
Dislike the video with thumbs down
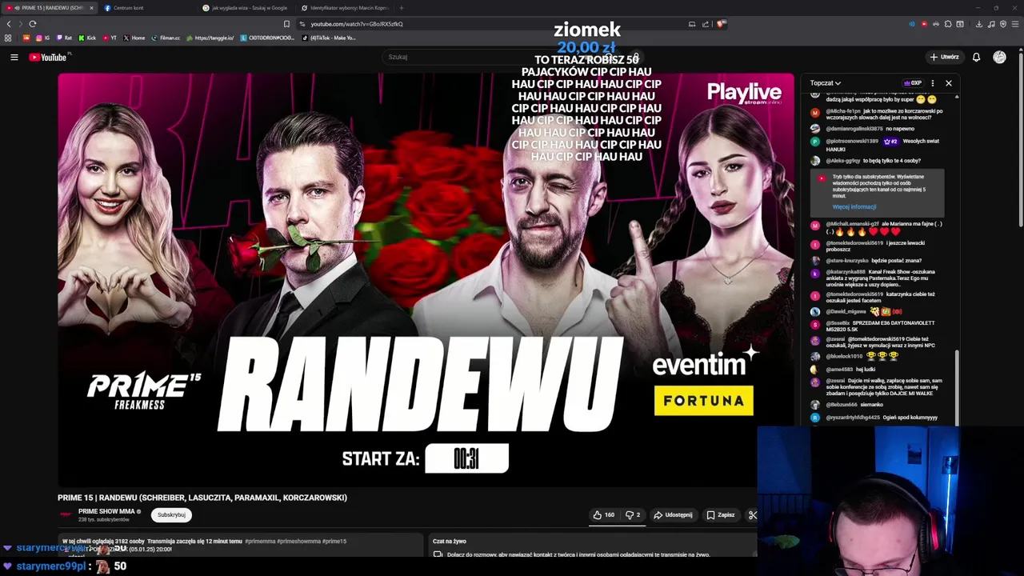click(x=633, y=515)
